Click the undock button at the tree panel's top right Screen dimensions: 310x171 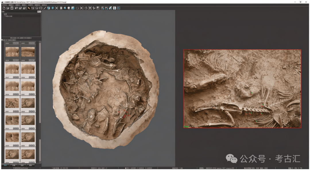pos(39,12)
